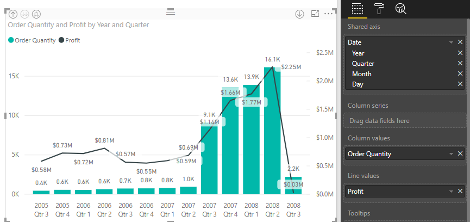Viewport: 470px width, 222px height.
Task: Open the Analytics magnifier tab
Action: (401, 8)
